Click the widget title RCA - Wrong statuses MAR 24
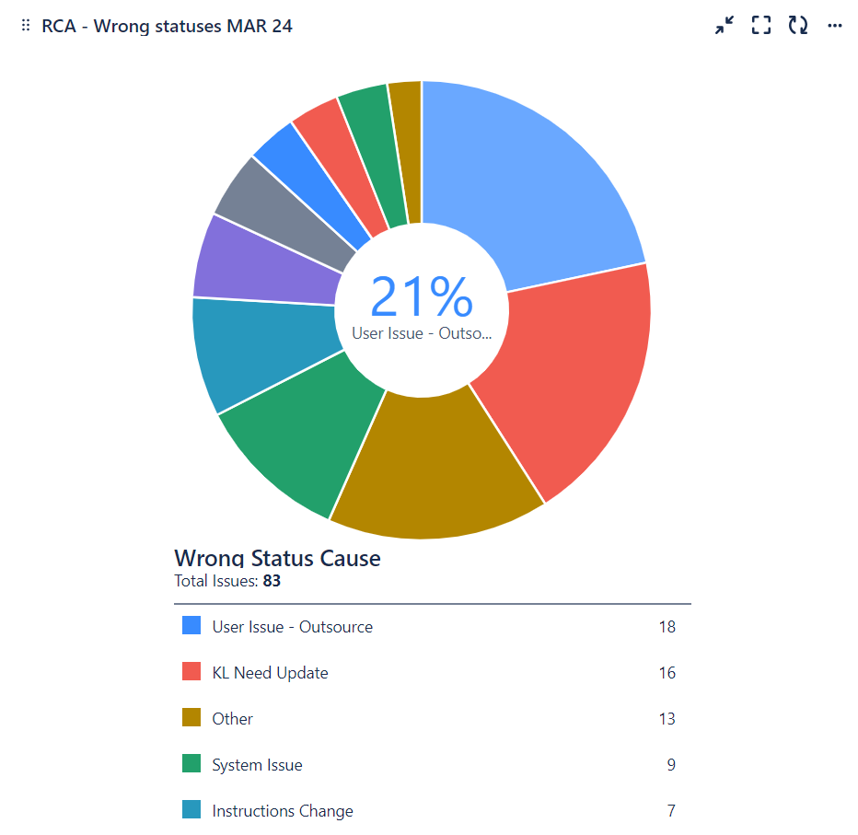858x835 pixels. (x=166, y=26)
